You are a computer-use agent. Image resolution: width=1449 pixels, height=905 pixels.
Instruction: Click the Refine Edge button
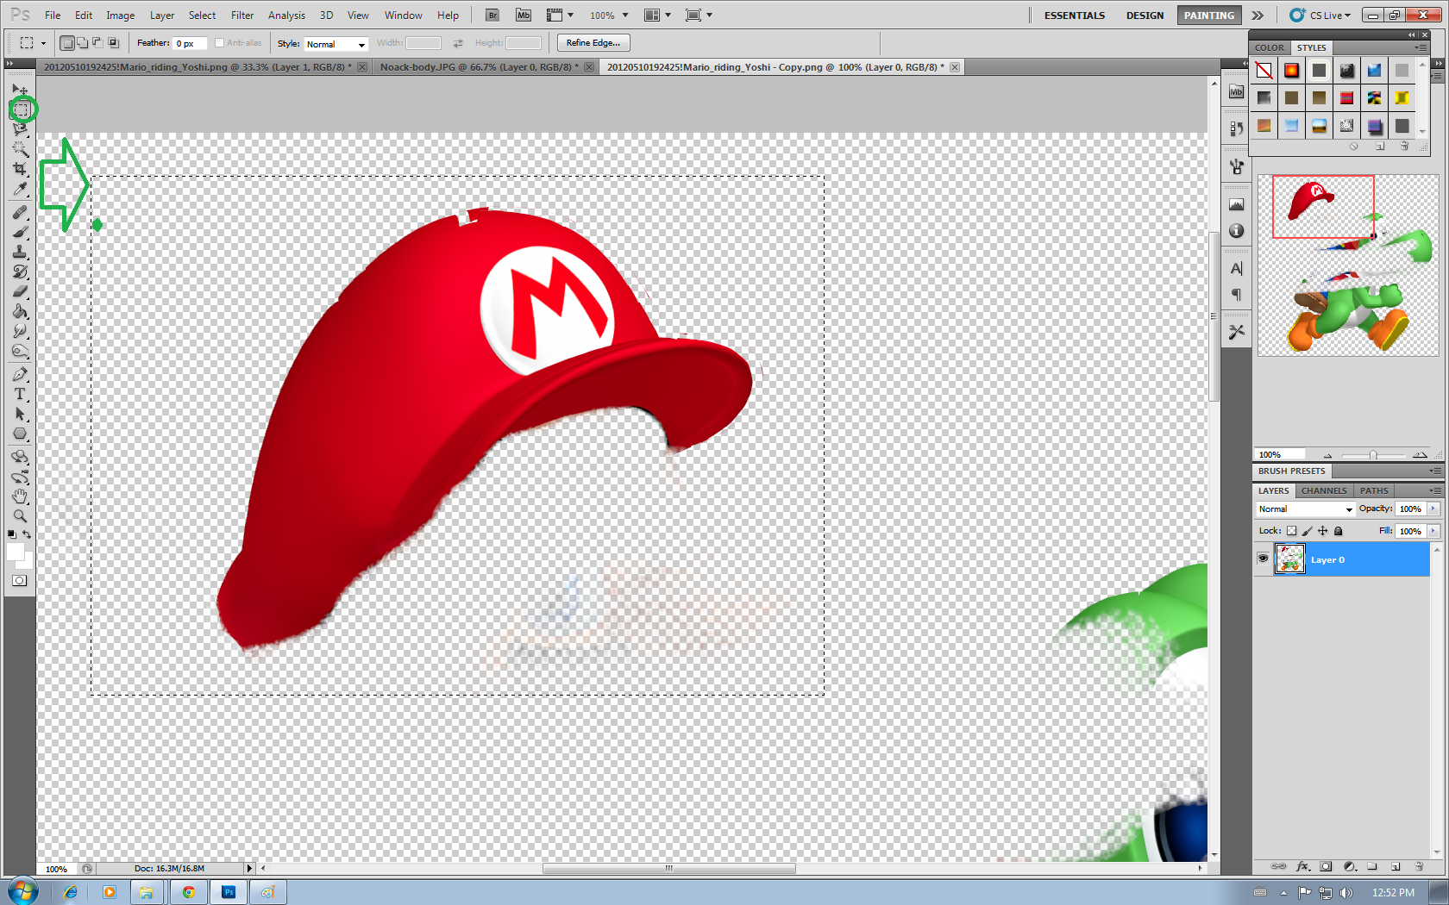pyautogui.click(x=593, y=43)
